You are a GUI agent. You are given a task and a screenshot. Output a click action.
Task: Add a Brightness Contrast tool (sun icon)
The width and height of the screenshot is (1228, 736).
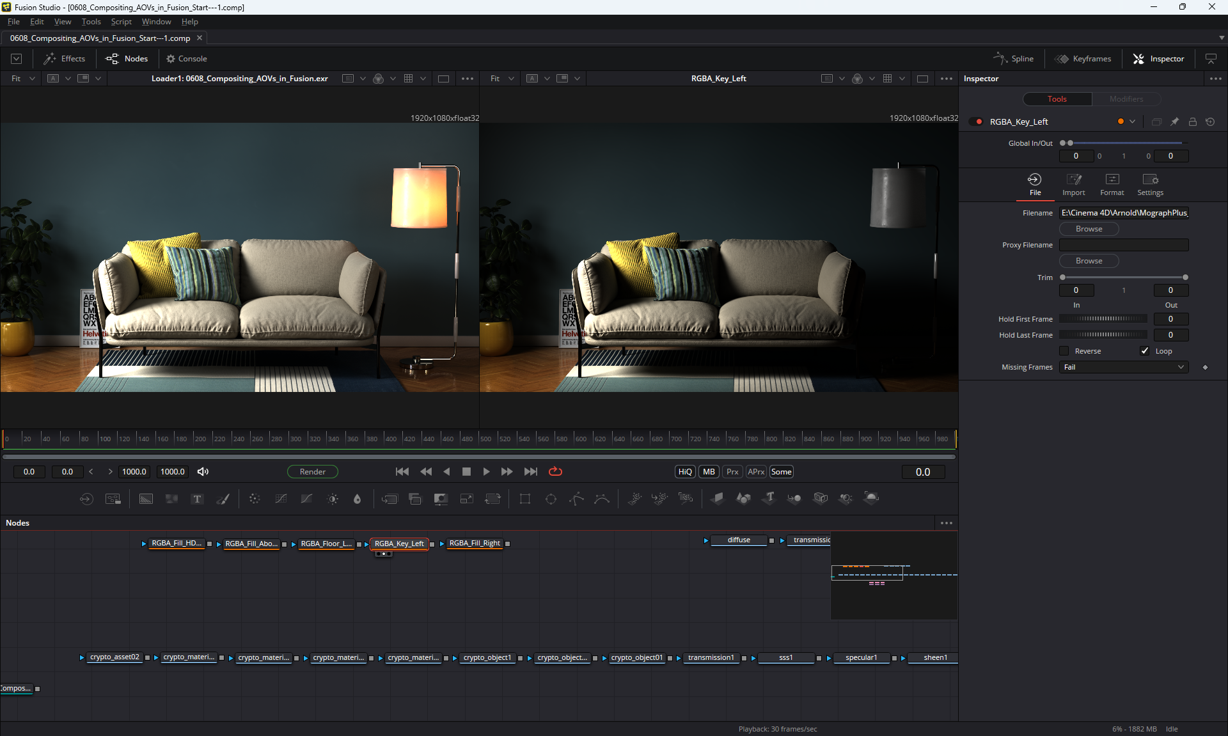333,499
